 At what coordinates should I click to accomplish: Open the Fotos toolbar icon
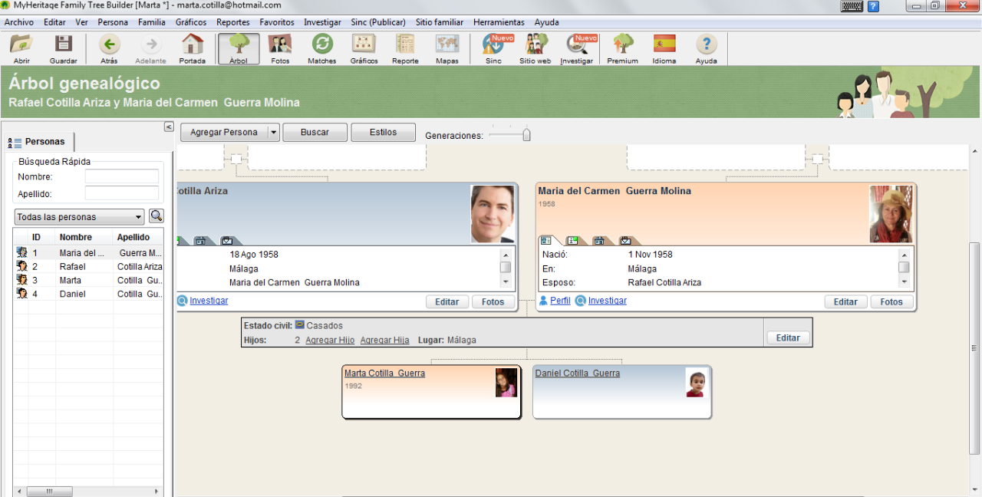pos(280,49)
